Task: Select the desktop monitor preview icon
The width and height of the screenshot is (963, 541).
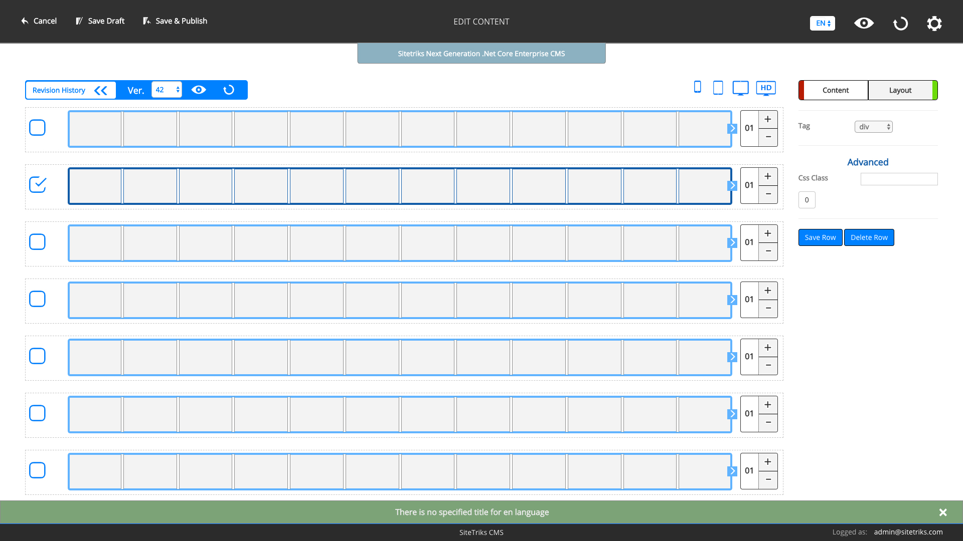Action: 740,88
